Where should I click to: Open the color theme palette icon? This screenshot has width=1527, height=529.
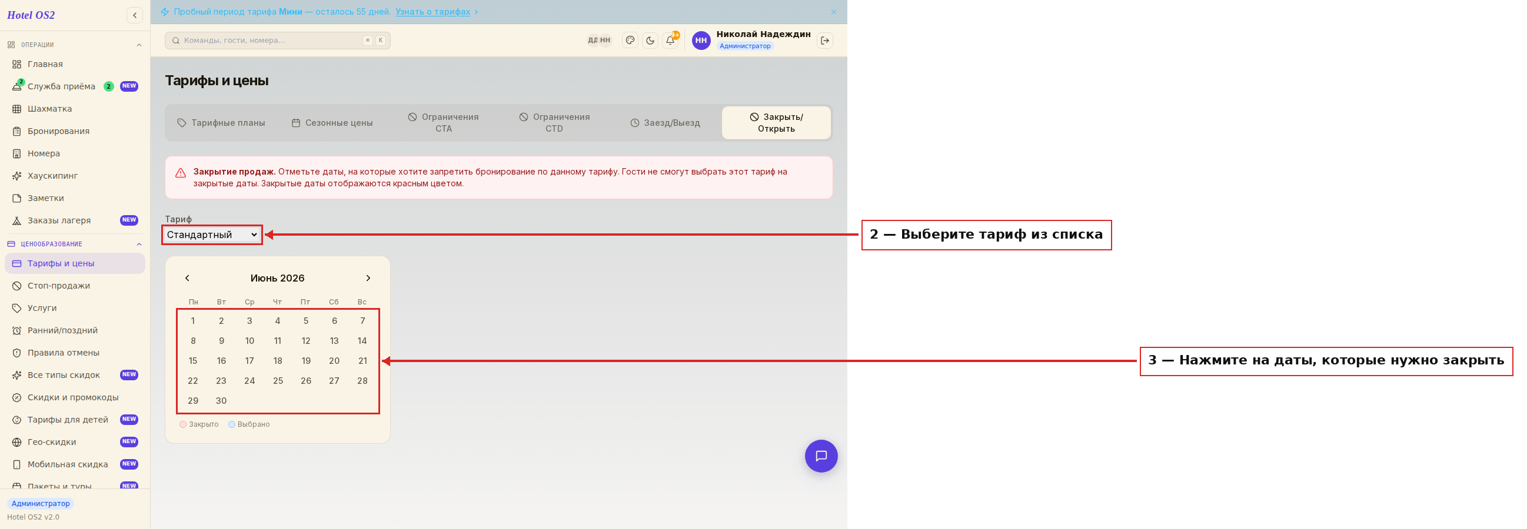pyautogui.click(x=630, y=41)
